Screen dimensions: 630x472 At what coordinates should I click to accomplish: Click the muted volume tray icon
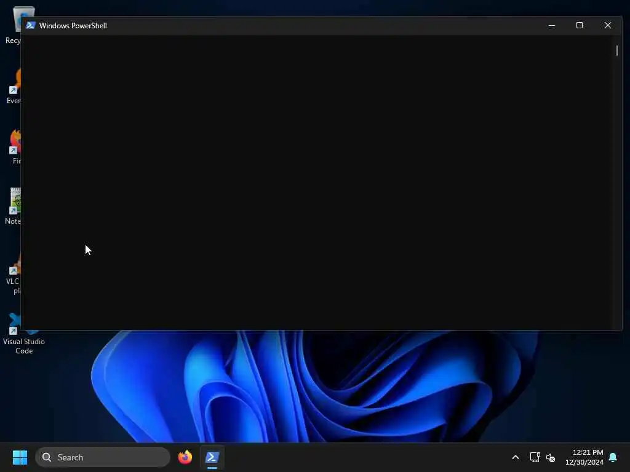tap(551, 457)
